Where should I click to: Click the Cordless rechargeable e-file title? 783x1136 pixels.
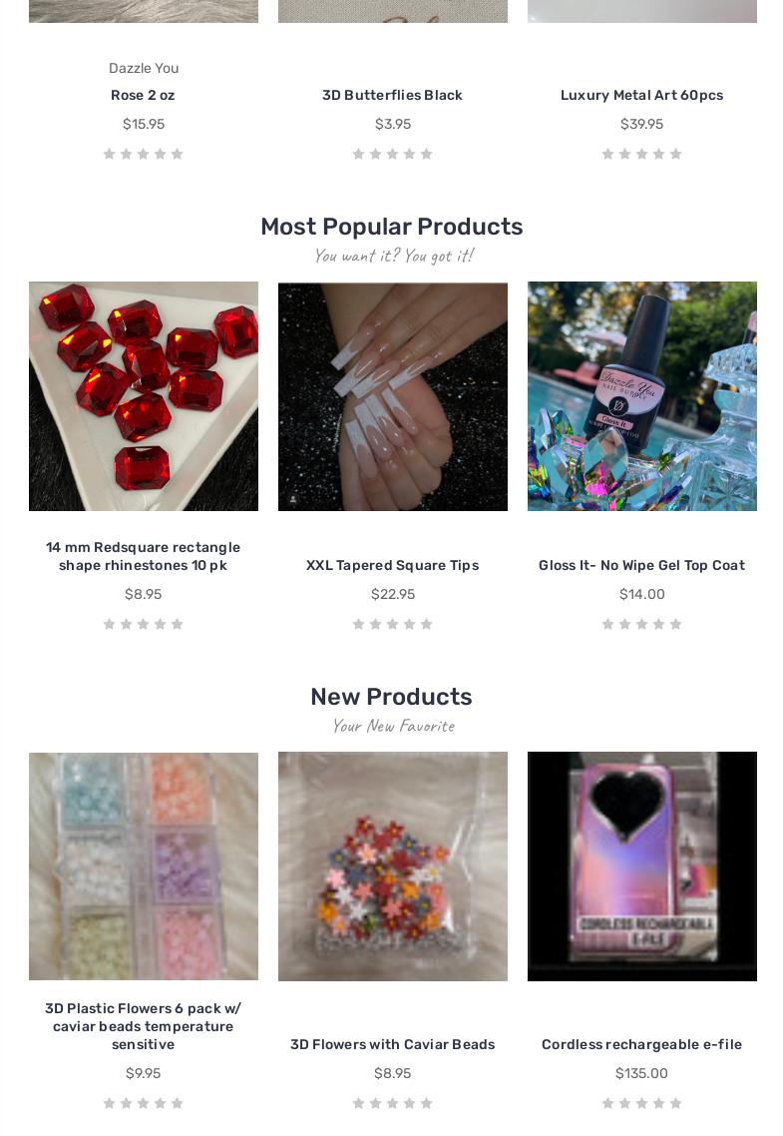[642, 1044]
